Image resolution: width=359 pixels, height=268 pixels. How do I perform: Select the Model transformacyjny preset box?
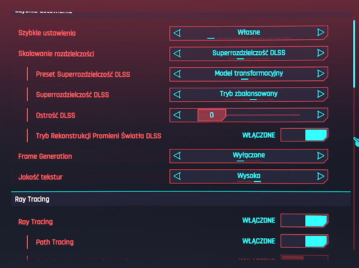pyautogui.click(x=249, y=74)
